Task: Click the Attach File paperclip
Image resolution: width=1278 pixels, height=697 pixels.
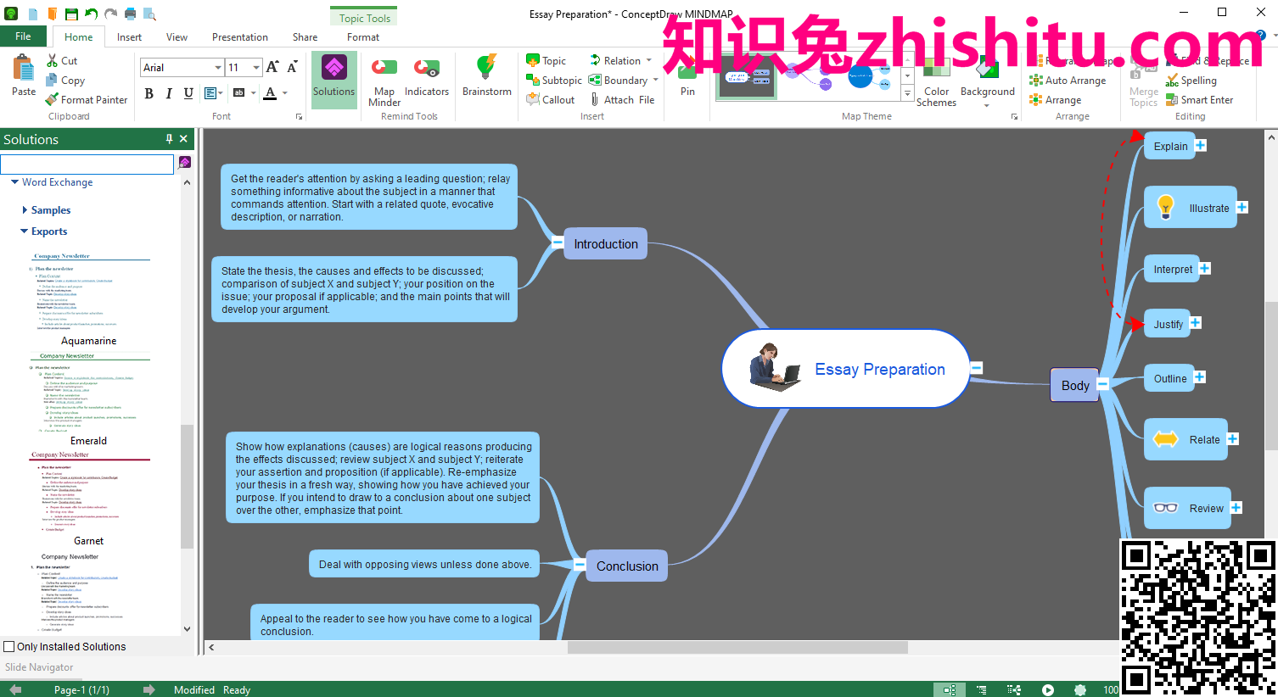Action: point(595,99)
